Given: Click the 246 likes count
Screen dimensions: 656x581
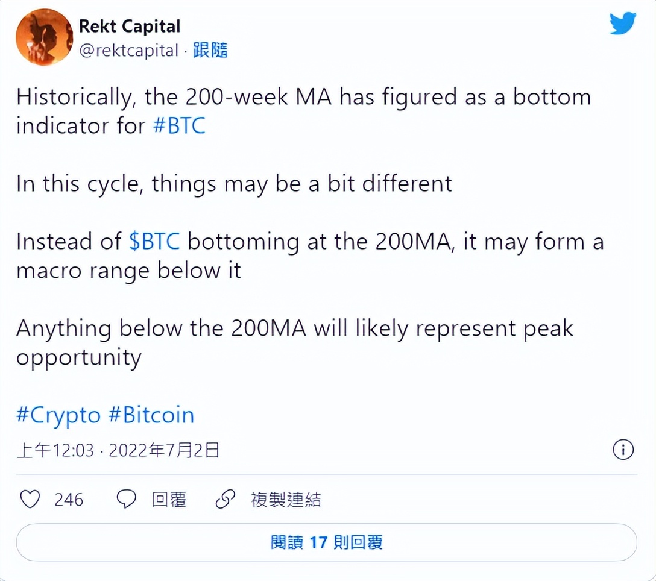Looking at the screenshot, I should [69, 500].
